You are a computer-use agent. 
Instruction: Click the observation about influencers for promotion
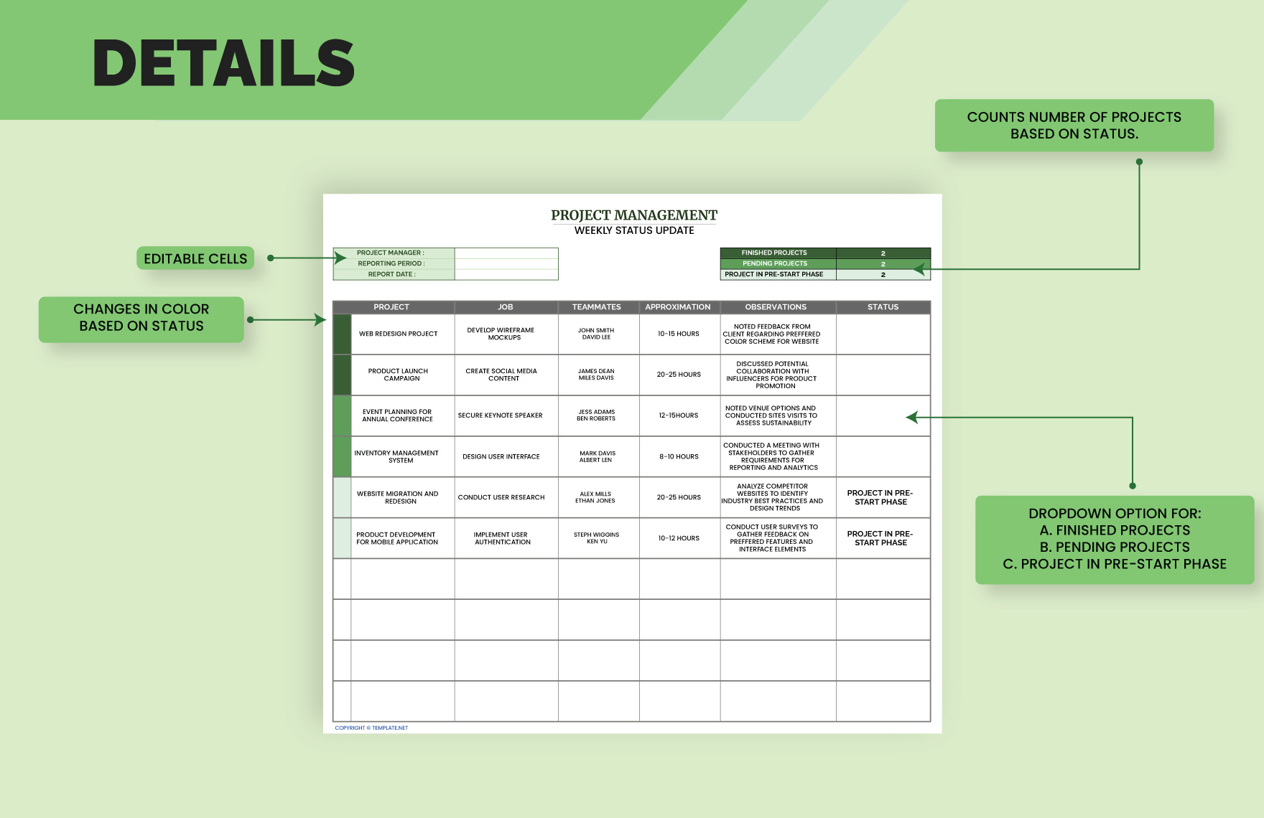pyautogui.click(x=779, y=375)
